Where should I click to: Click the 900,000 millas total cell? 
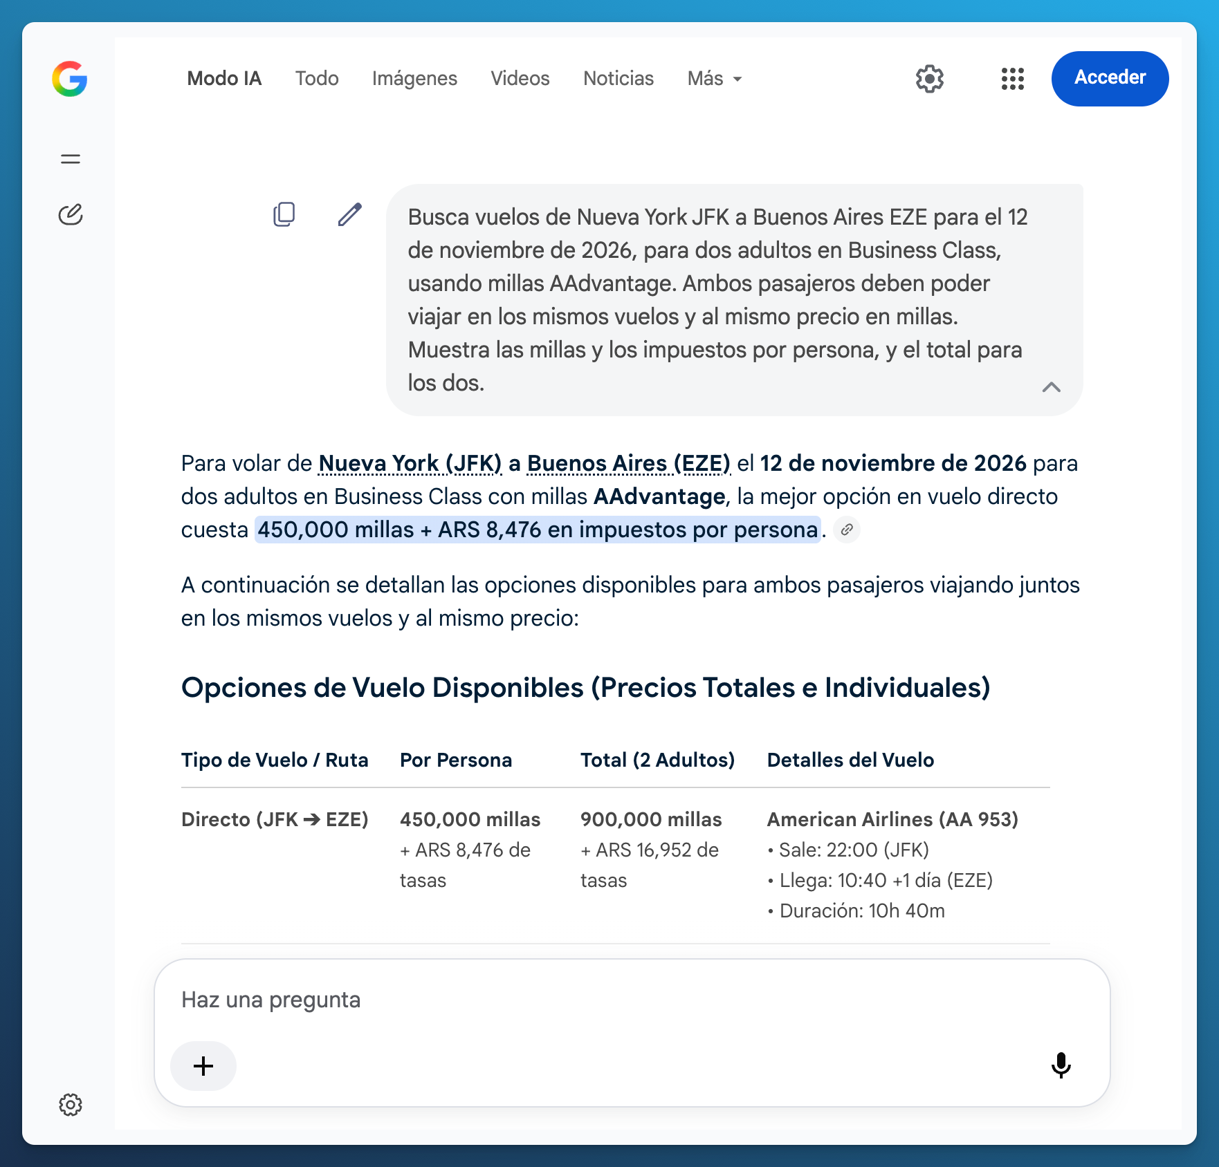click(x=651, y=819)
